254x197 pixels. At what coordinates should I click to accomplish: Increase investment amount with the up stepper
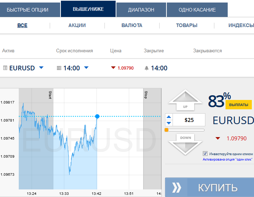pos(169,117)
